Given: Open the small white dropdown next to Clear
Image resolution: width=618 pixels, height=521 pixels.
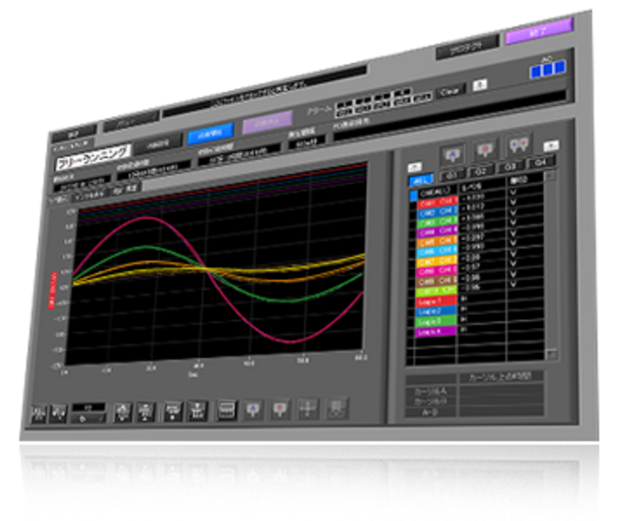Looking at the screenshot, I should [479, 85].
